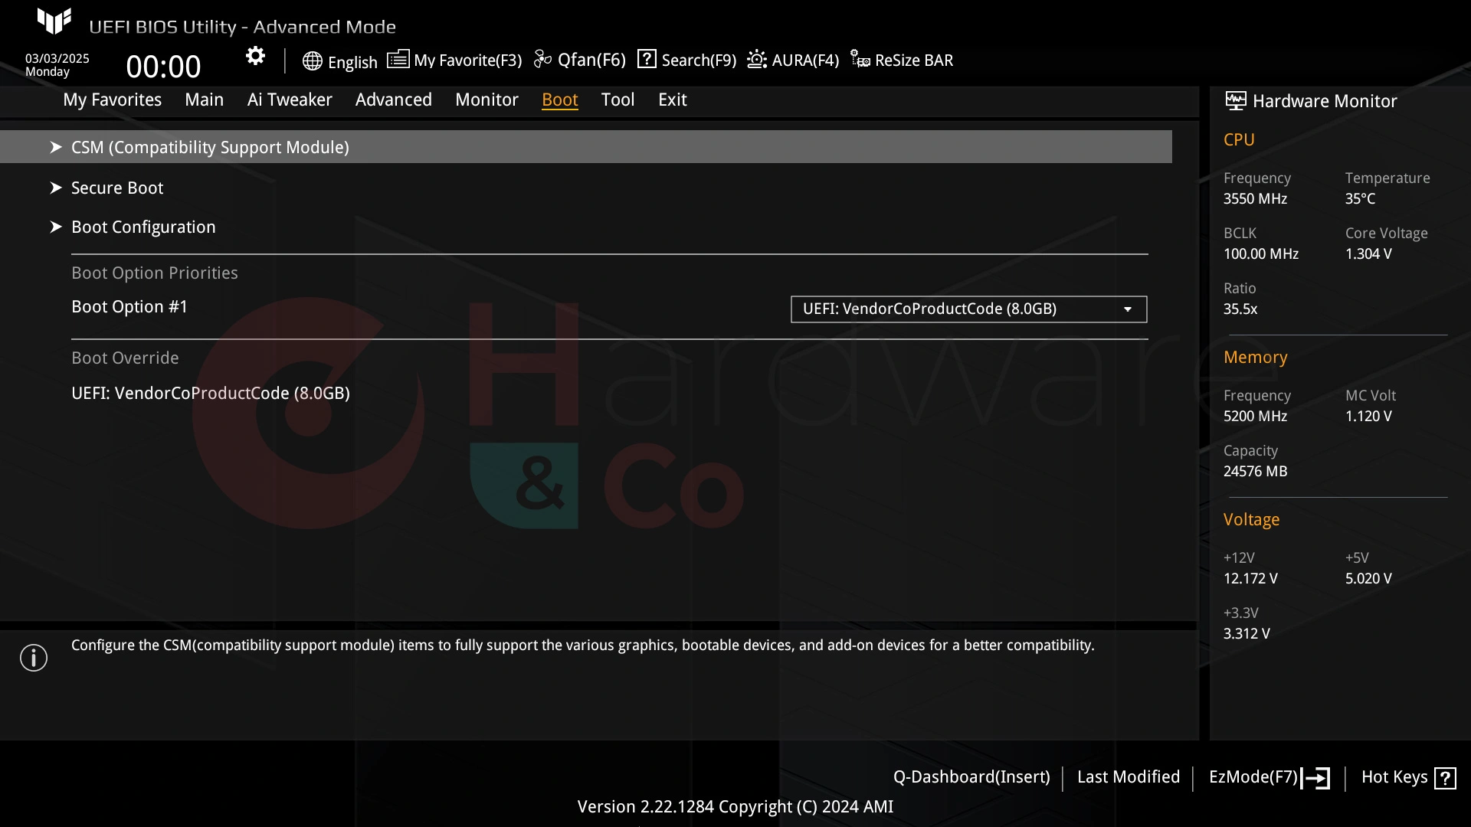Expand Secure Boot settings
Viewport: 1471px width, 827px height.
click(x=117, y=187)
